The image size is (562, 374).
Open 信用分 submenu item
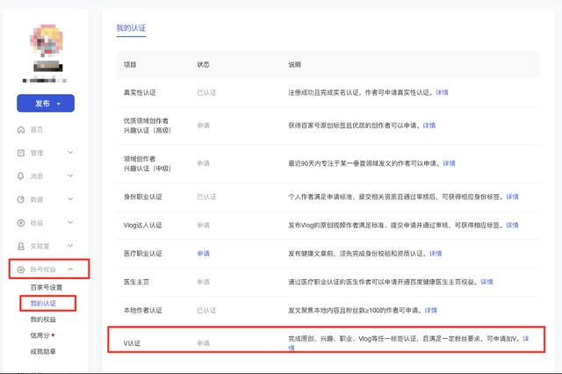point(40,335)
